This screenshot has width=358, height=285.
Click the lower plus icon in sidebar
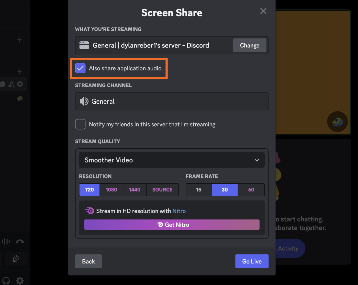19,72
